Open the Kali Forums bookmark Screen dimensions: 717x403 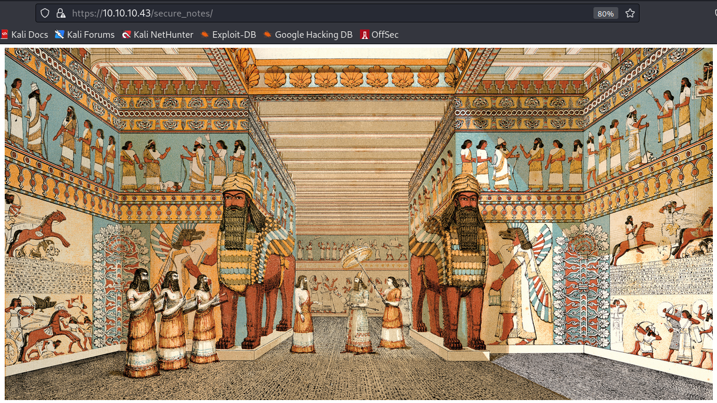[x=85, y=35]
